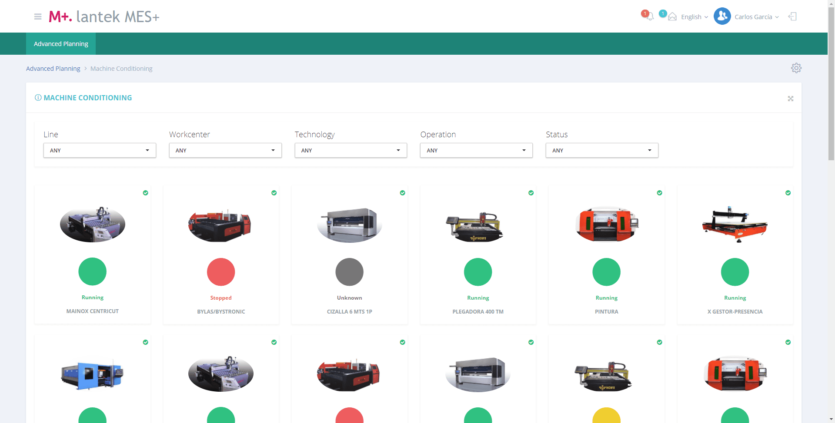The width and height of the screenshot is (835, 423).
Task: Open the notifications bell
Action: [650, 17]
